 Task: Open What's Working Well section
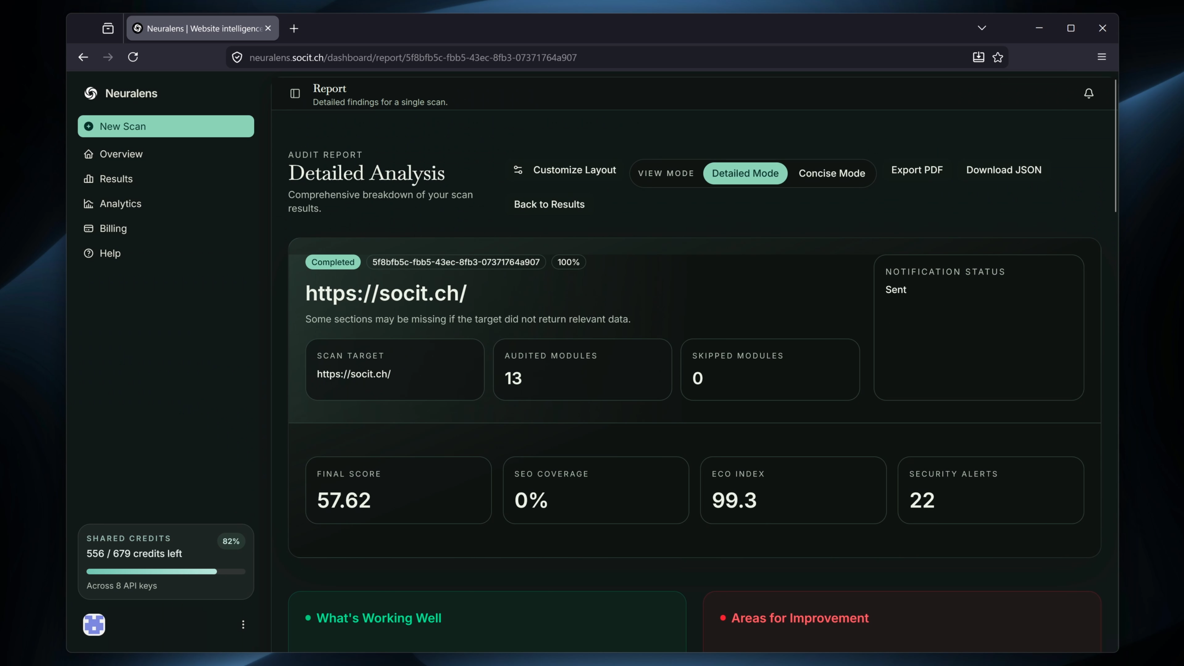(378, 618)
